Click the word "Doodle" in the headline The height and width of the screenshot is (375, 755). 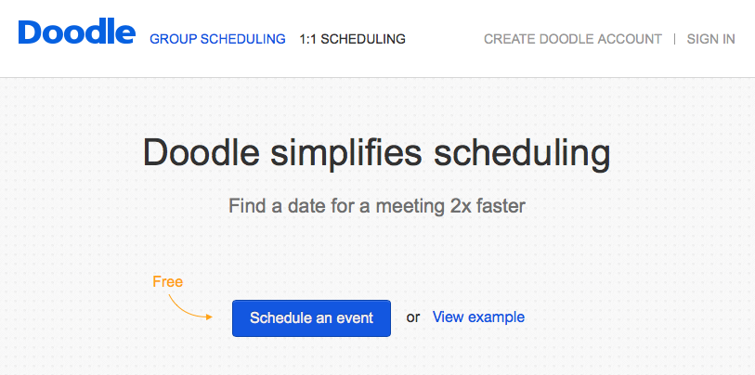[x=196, y=154]
